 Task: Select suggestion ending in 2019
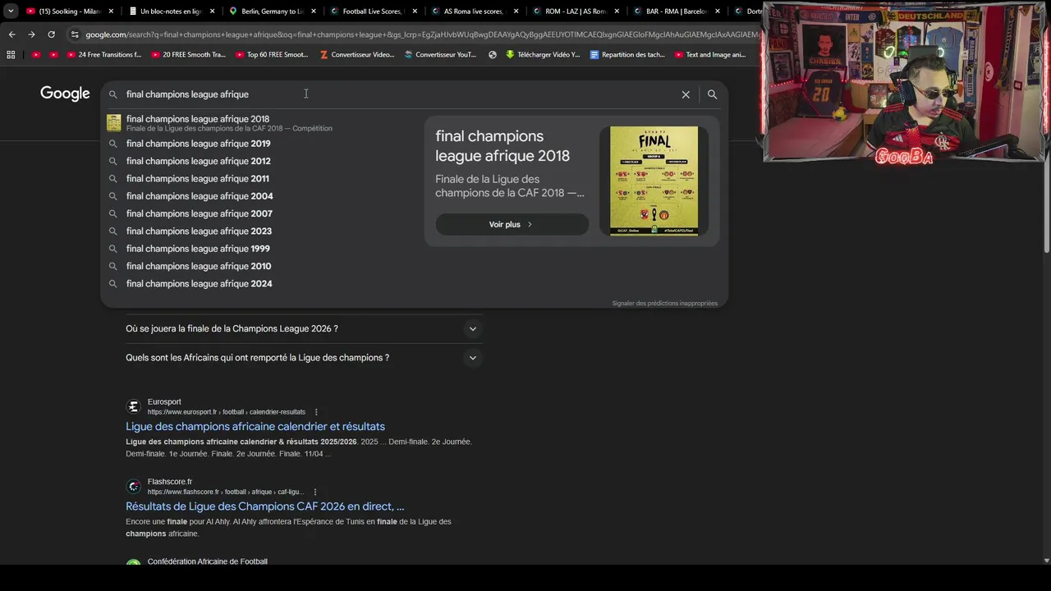(x=261, y=144)
